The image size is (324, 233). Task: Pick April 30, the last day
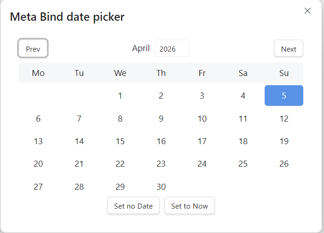click(161, 187)
